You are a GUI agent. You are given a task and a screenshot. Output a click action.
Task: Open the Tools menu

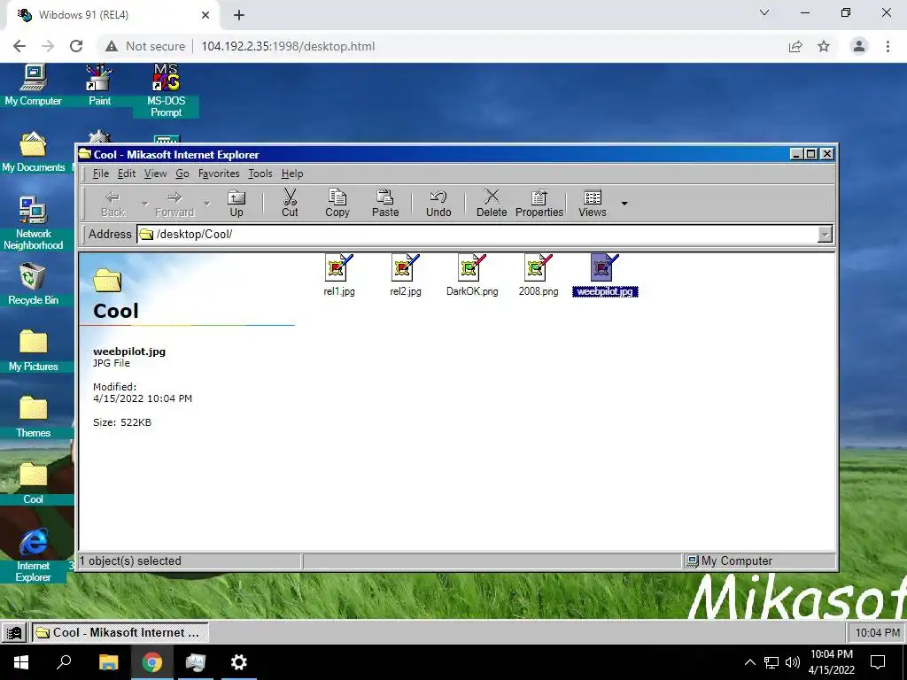(x=260, y=174)
